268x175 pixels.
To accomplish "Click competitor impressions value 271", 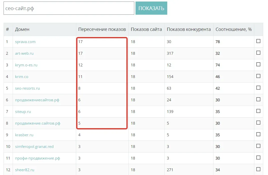I will [x=170, y=170].
